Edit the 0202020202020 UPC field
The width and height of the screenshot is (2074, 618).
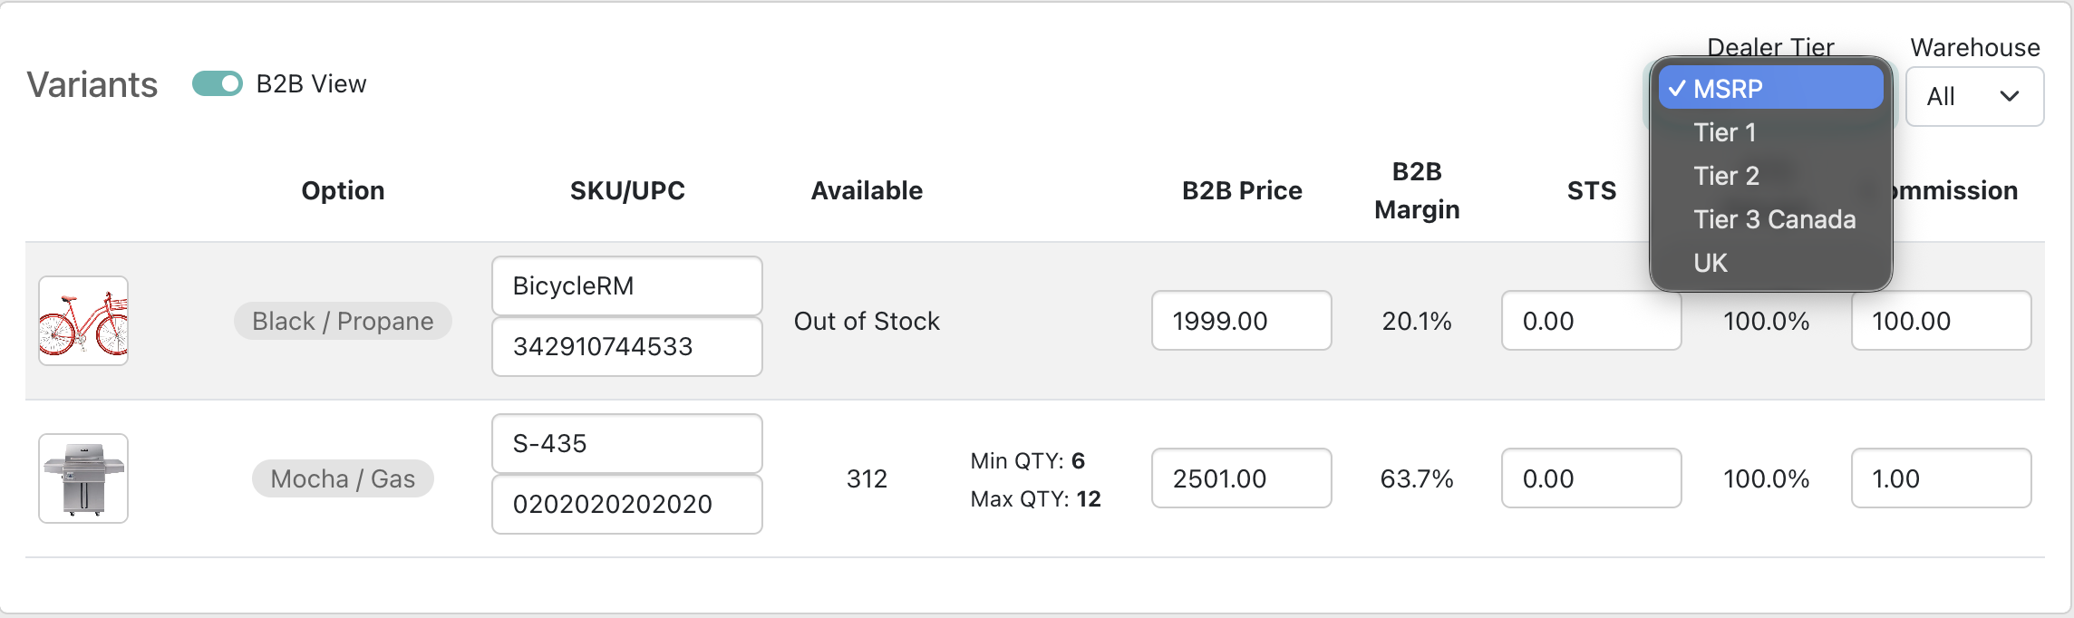click(626, 504)
